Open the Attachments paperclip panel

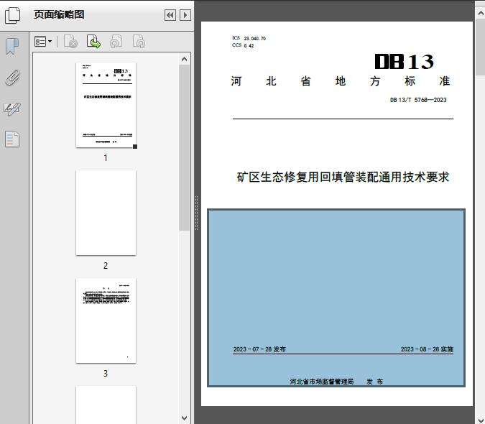coord(12,78)
